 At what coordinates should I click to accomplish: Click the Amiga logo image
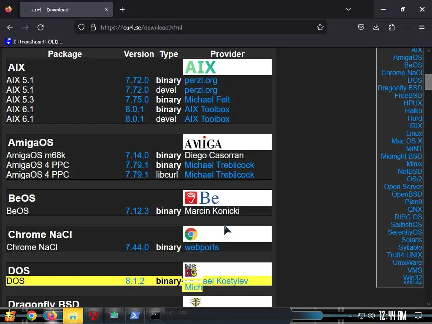click(x=203, y=143)
